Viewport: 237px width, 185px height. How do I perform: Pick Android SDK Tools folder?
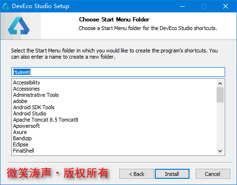click(x=34, y=107)
